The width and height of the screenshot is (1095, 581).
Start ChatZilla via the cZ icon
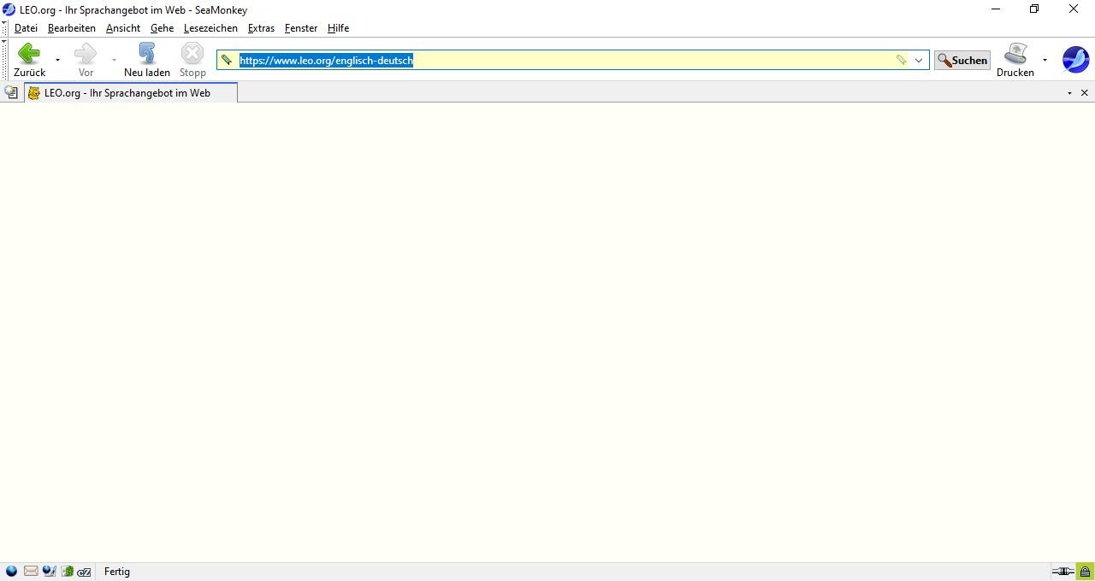pyautogui.click(x=84, y=571)
